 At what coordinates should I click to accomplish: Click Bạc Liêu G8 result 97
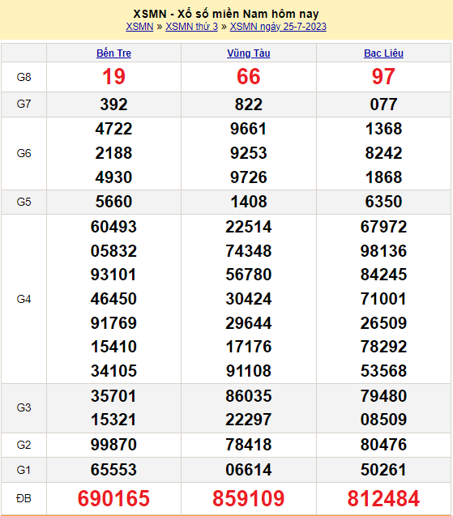tap(383, 77)
